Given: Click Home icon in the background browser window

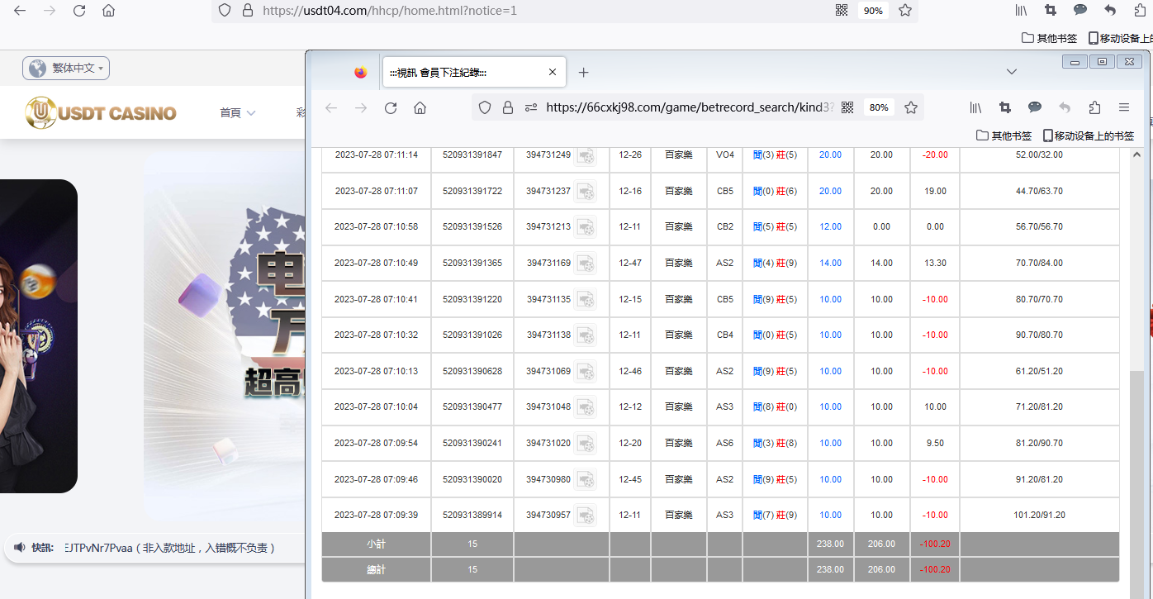Looking at the screenshot, I should pos(108,11).
